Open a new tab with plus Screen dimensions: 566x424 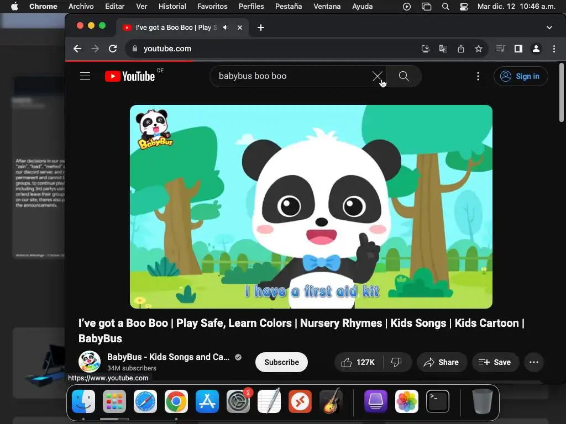261,28
